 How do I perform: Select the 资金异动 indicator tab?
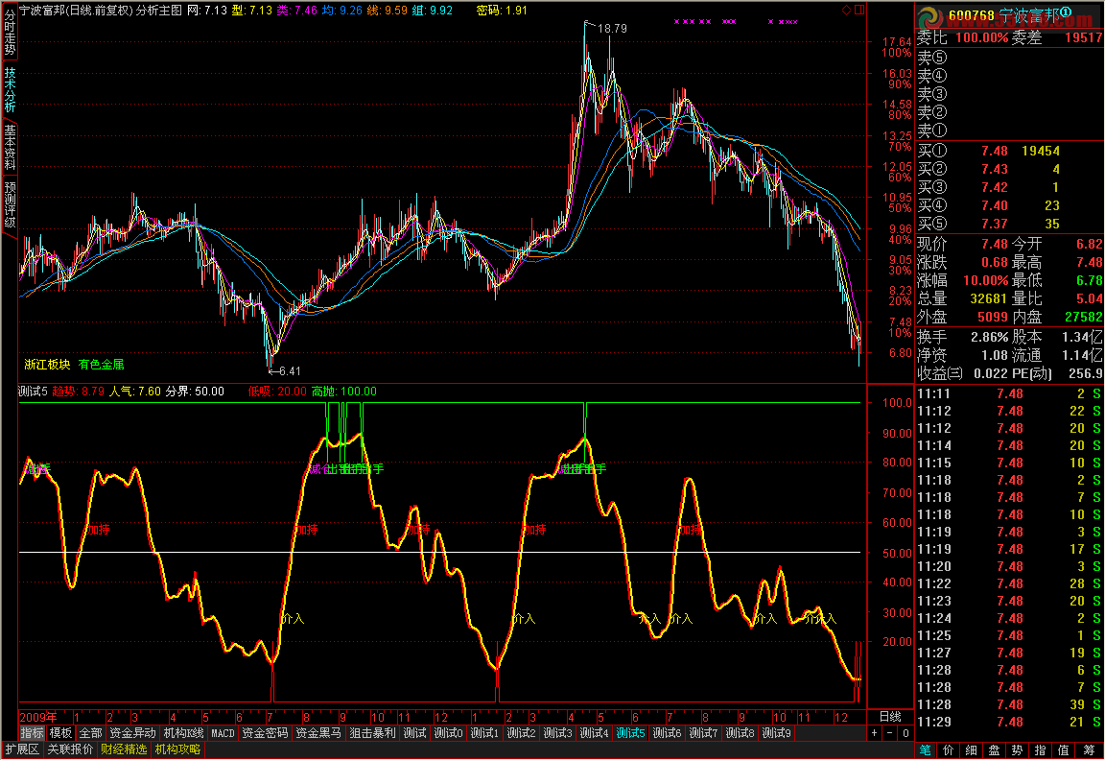pos(132,733)
